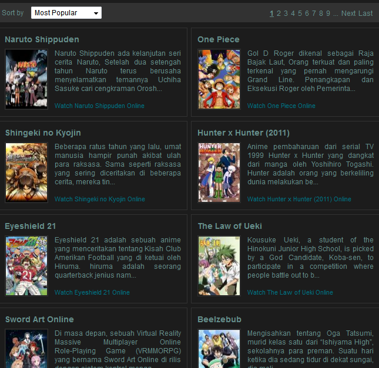Click the Beelzebub description about Oga Tatsumi
The width and height of the screenshot is (379, 368).
310,349
